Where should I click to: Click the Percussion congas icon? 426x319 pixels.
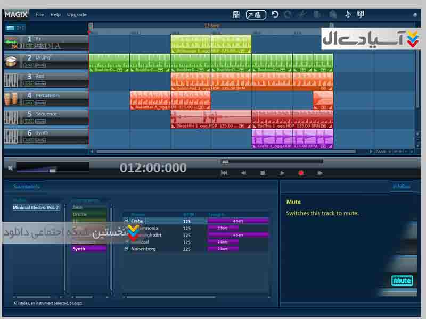pyautogui.click(x=11, y=98)
